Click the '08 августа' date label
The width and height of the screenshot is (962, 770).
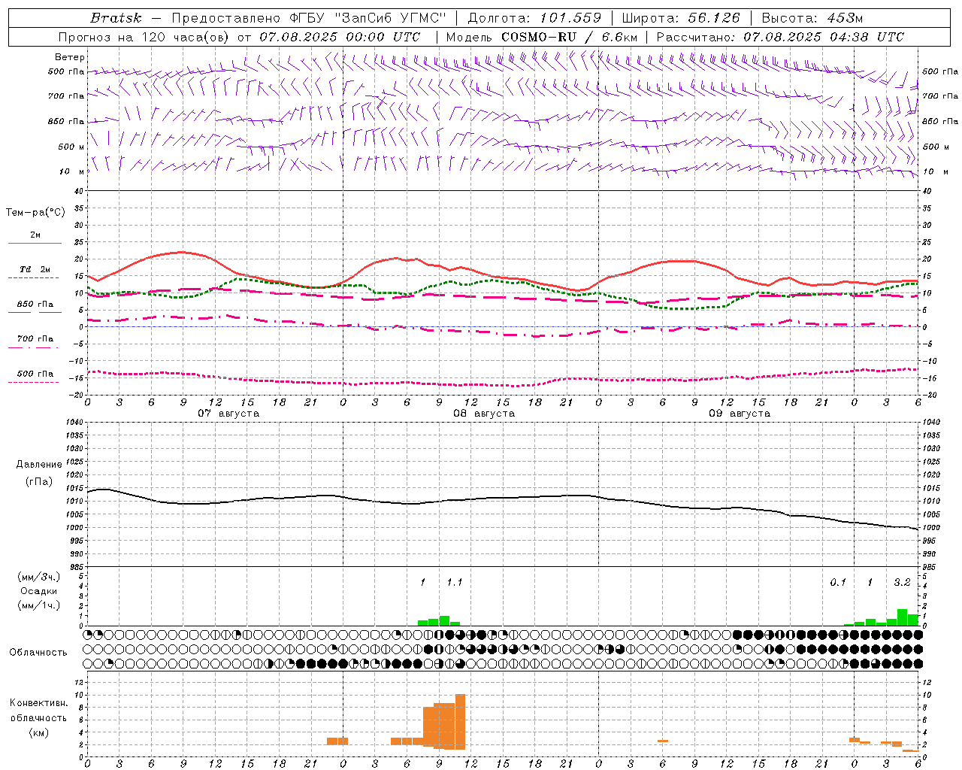(x=484, y=414)
